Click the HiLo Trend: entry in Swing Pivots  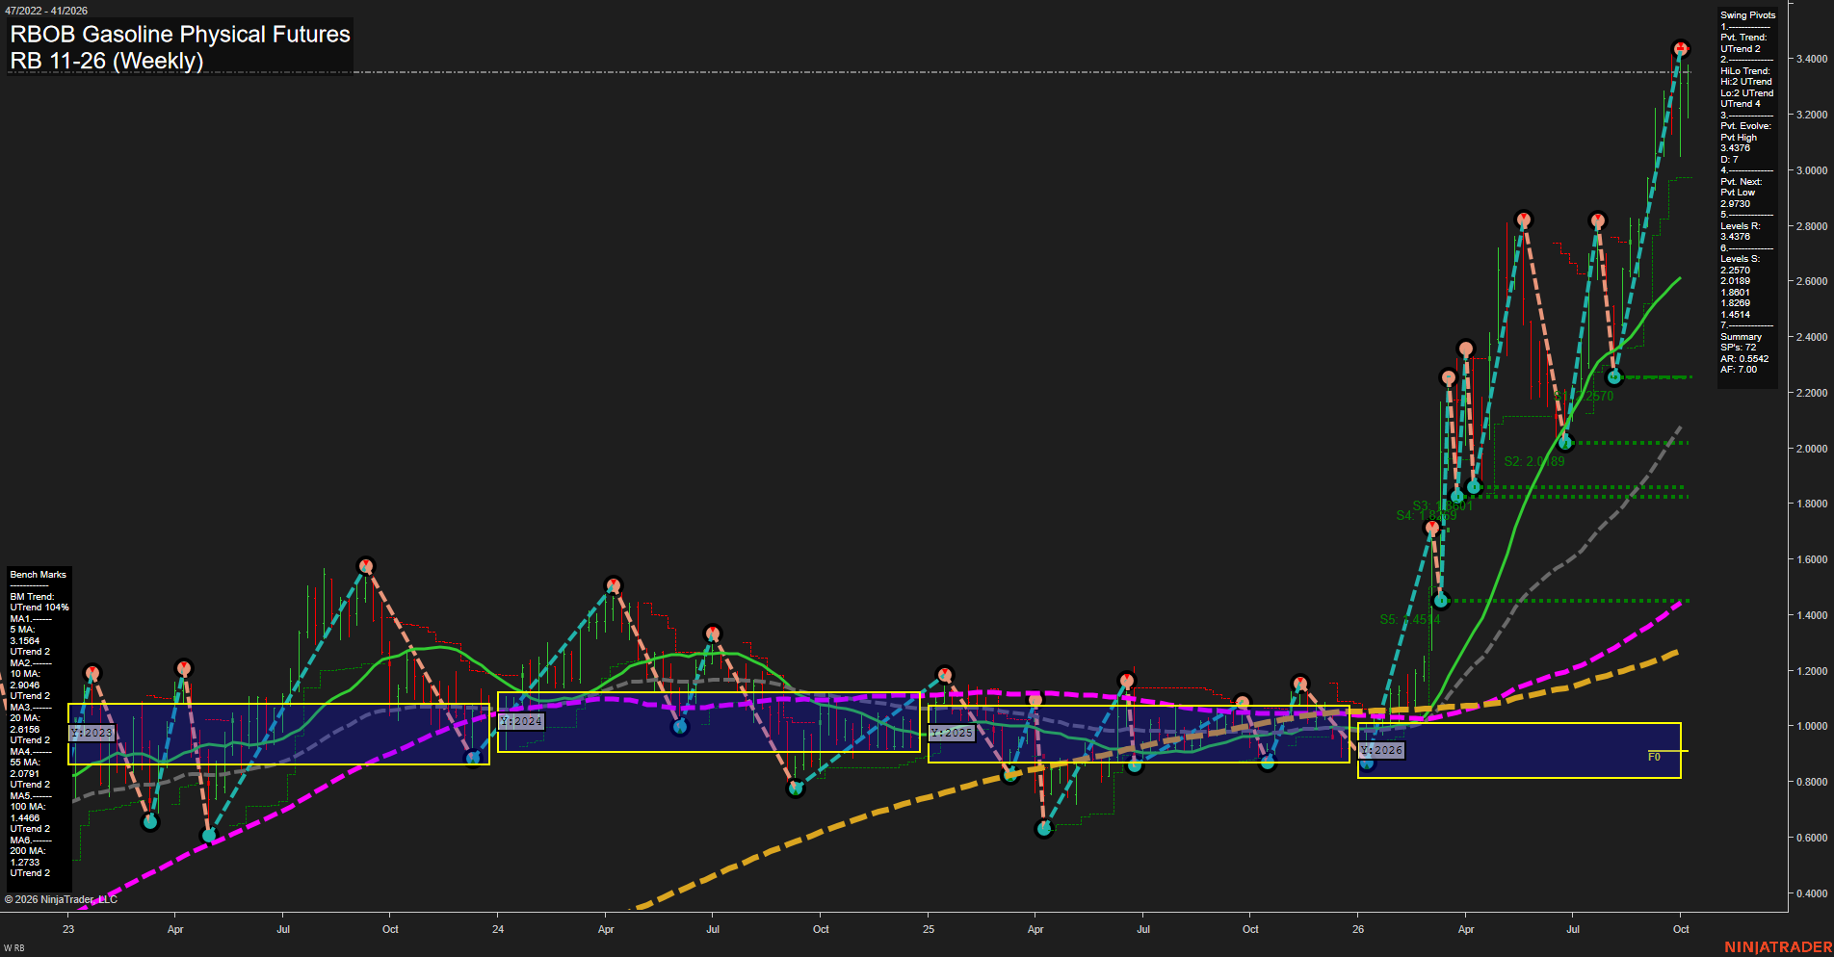click(1745, 71)
